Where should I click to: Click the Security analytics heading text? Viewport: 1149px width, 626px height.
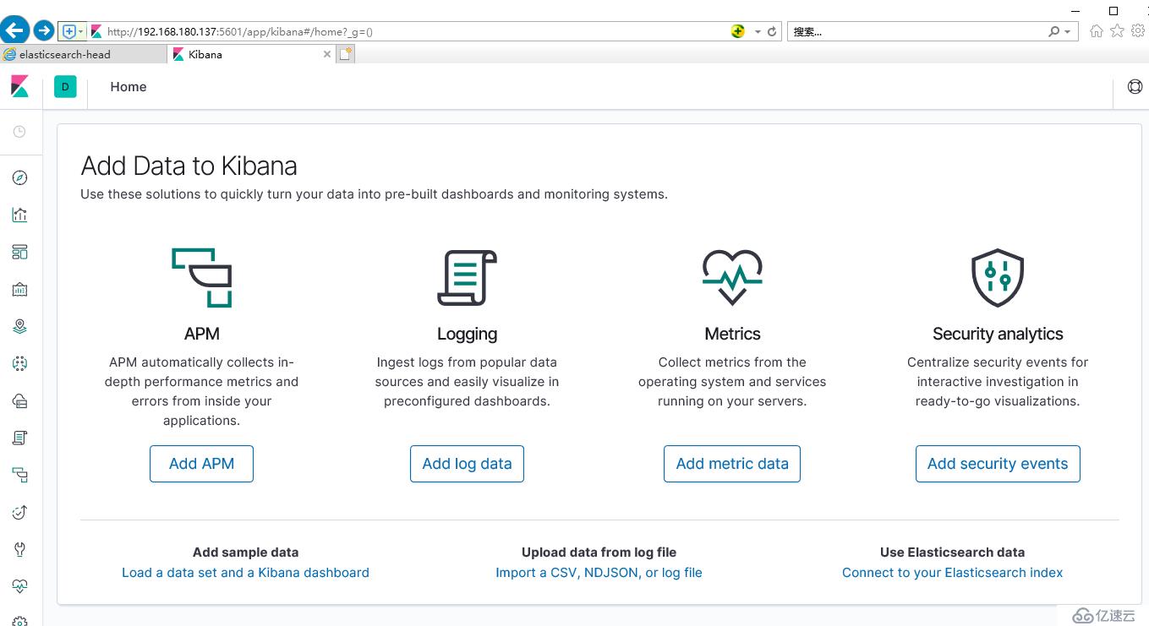pos(998,335)
